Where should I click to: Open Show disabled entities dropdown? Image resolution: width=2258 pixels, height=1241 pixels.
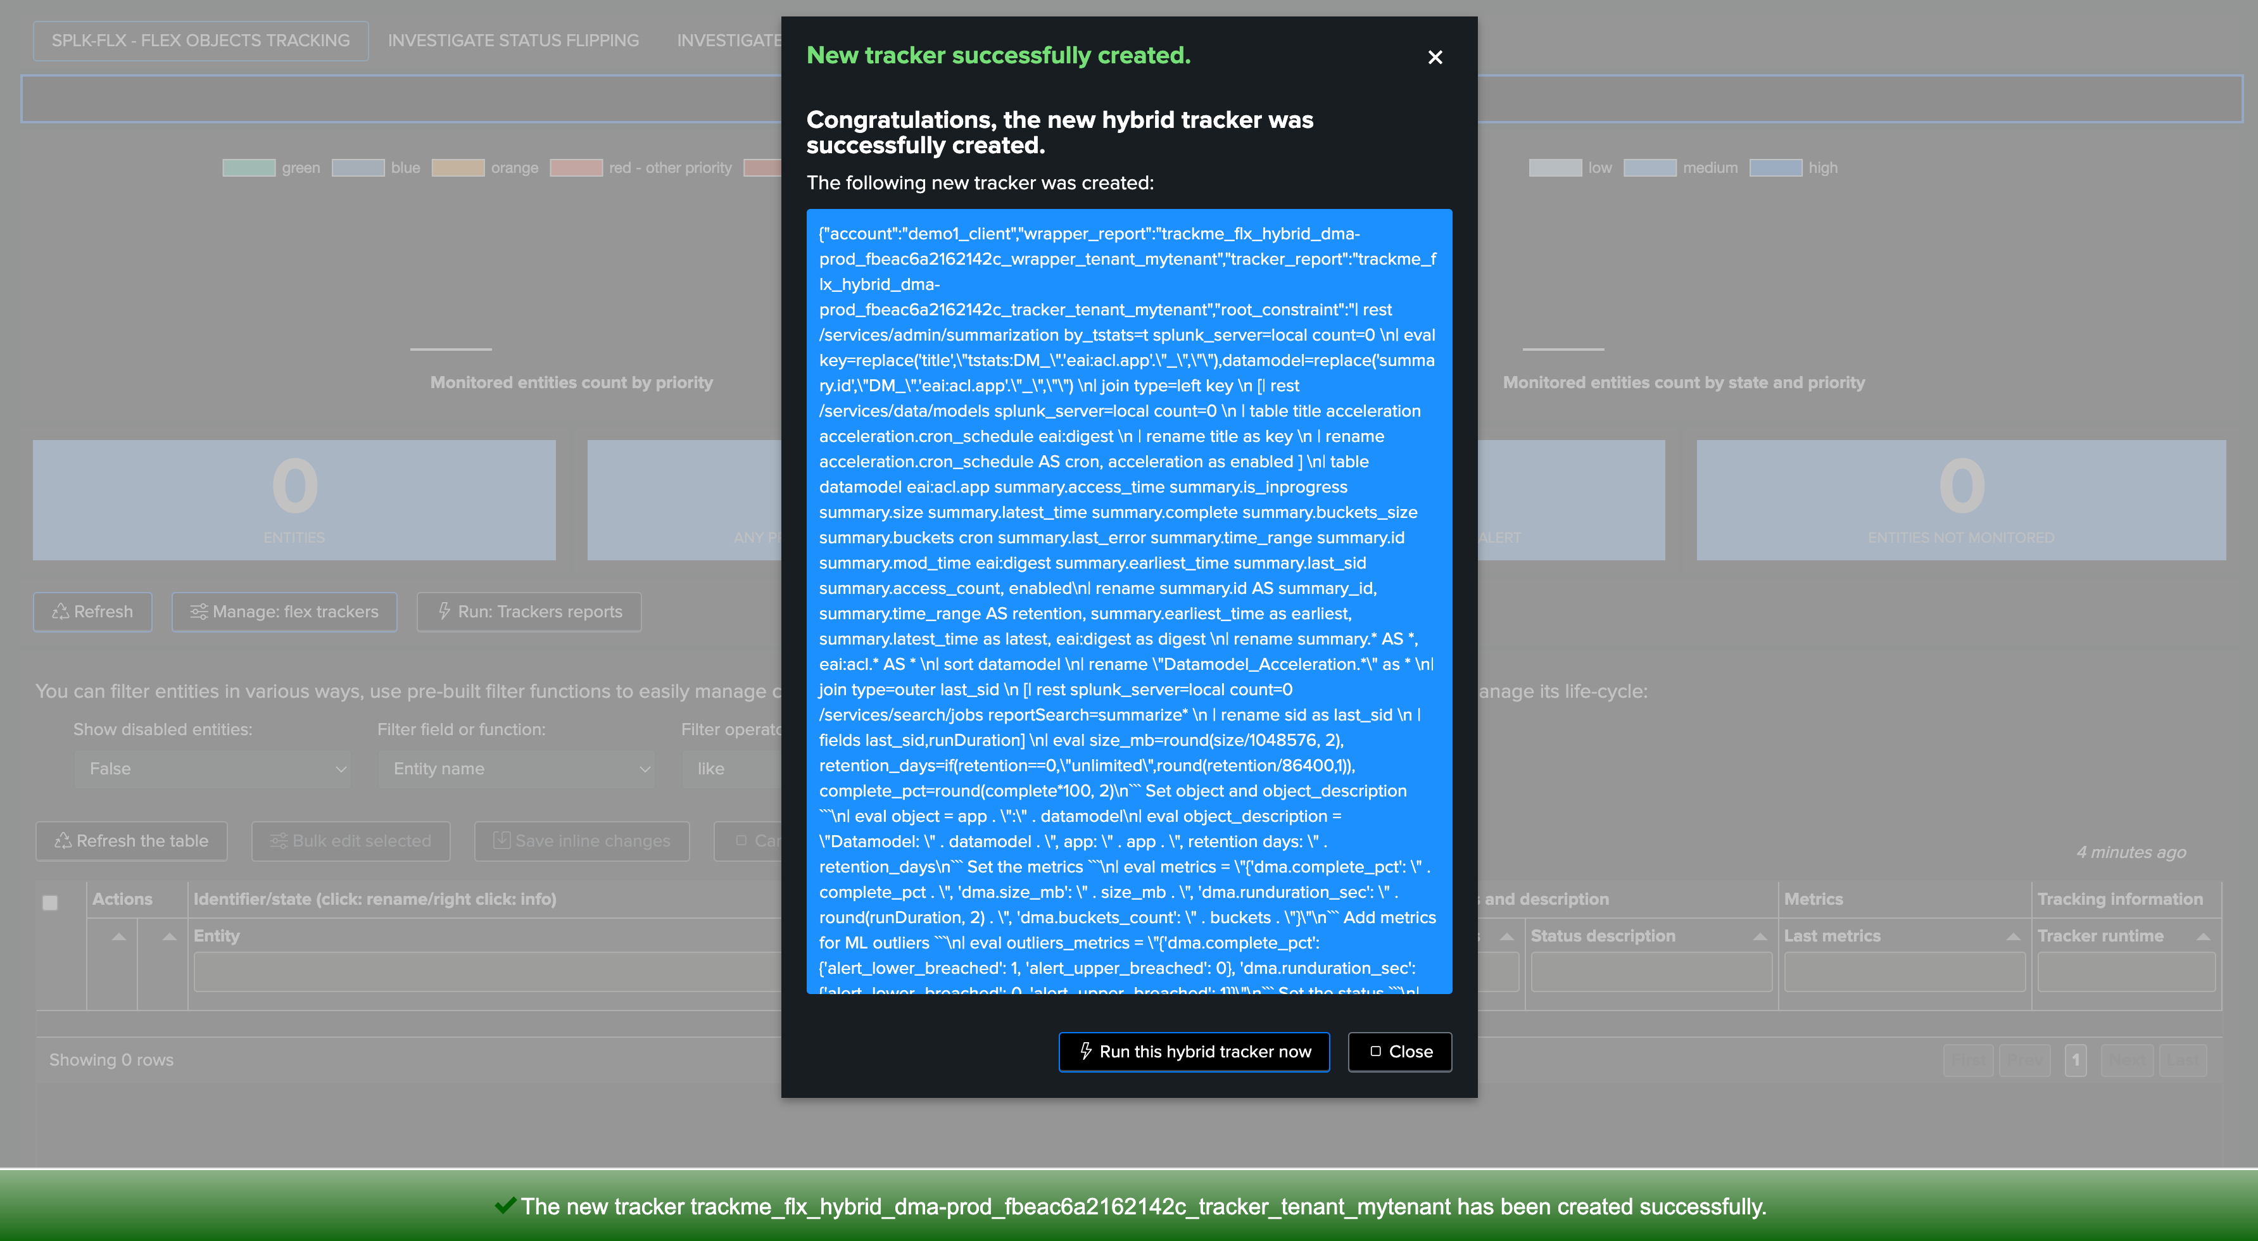click(213, 769)
